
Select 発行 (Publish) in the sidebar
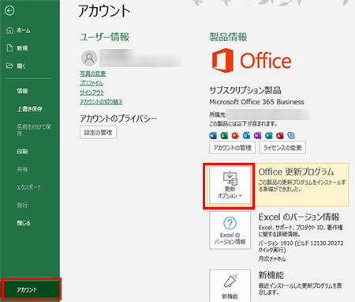[22, 205]
